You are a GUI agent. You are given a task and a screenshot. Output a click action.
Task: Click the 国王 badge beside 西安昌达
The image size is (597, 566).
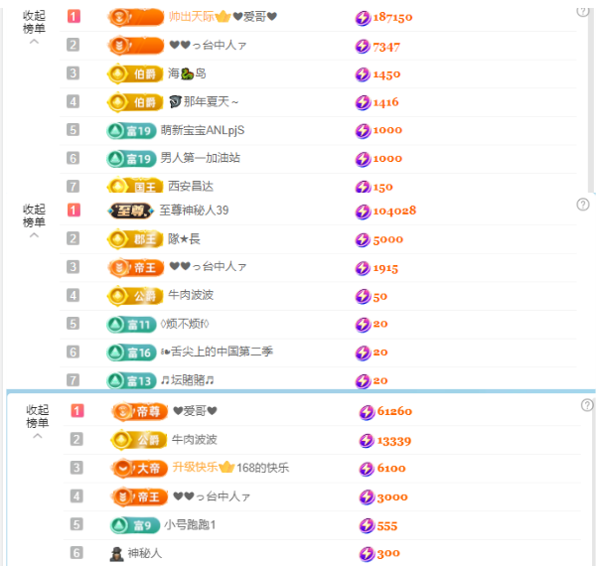click(x=135, y=187)
